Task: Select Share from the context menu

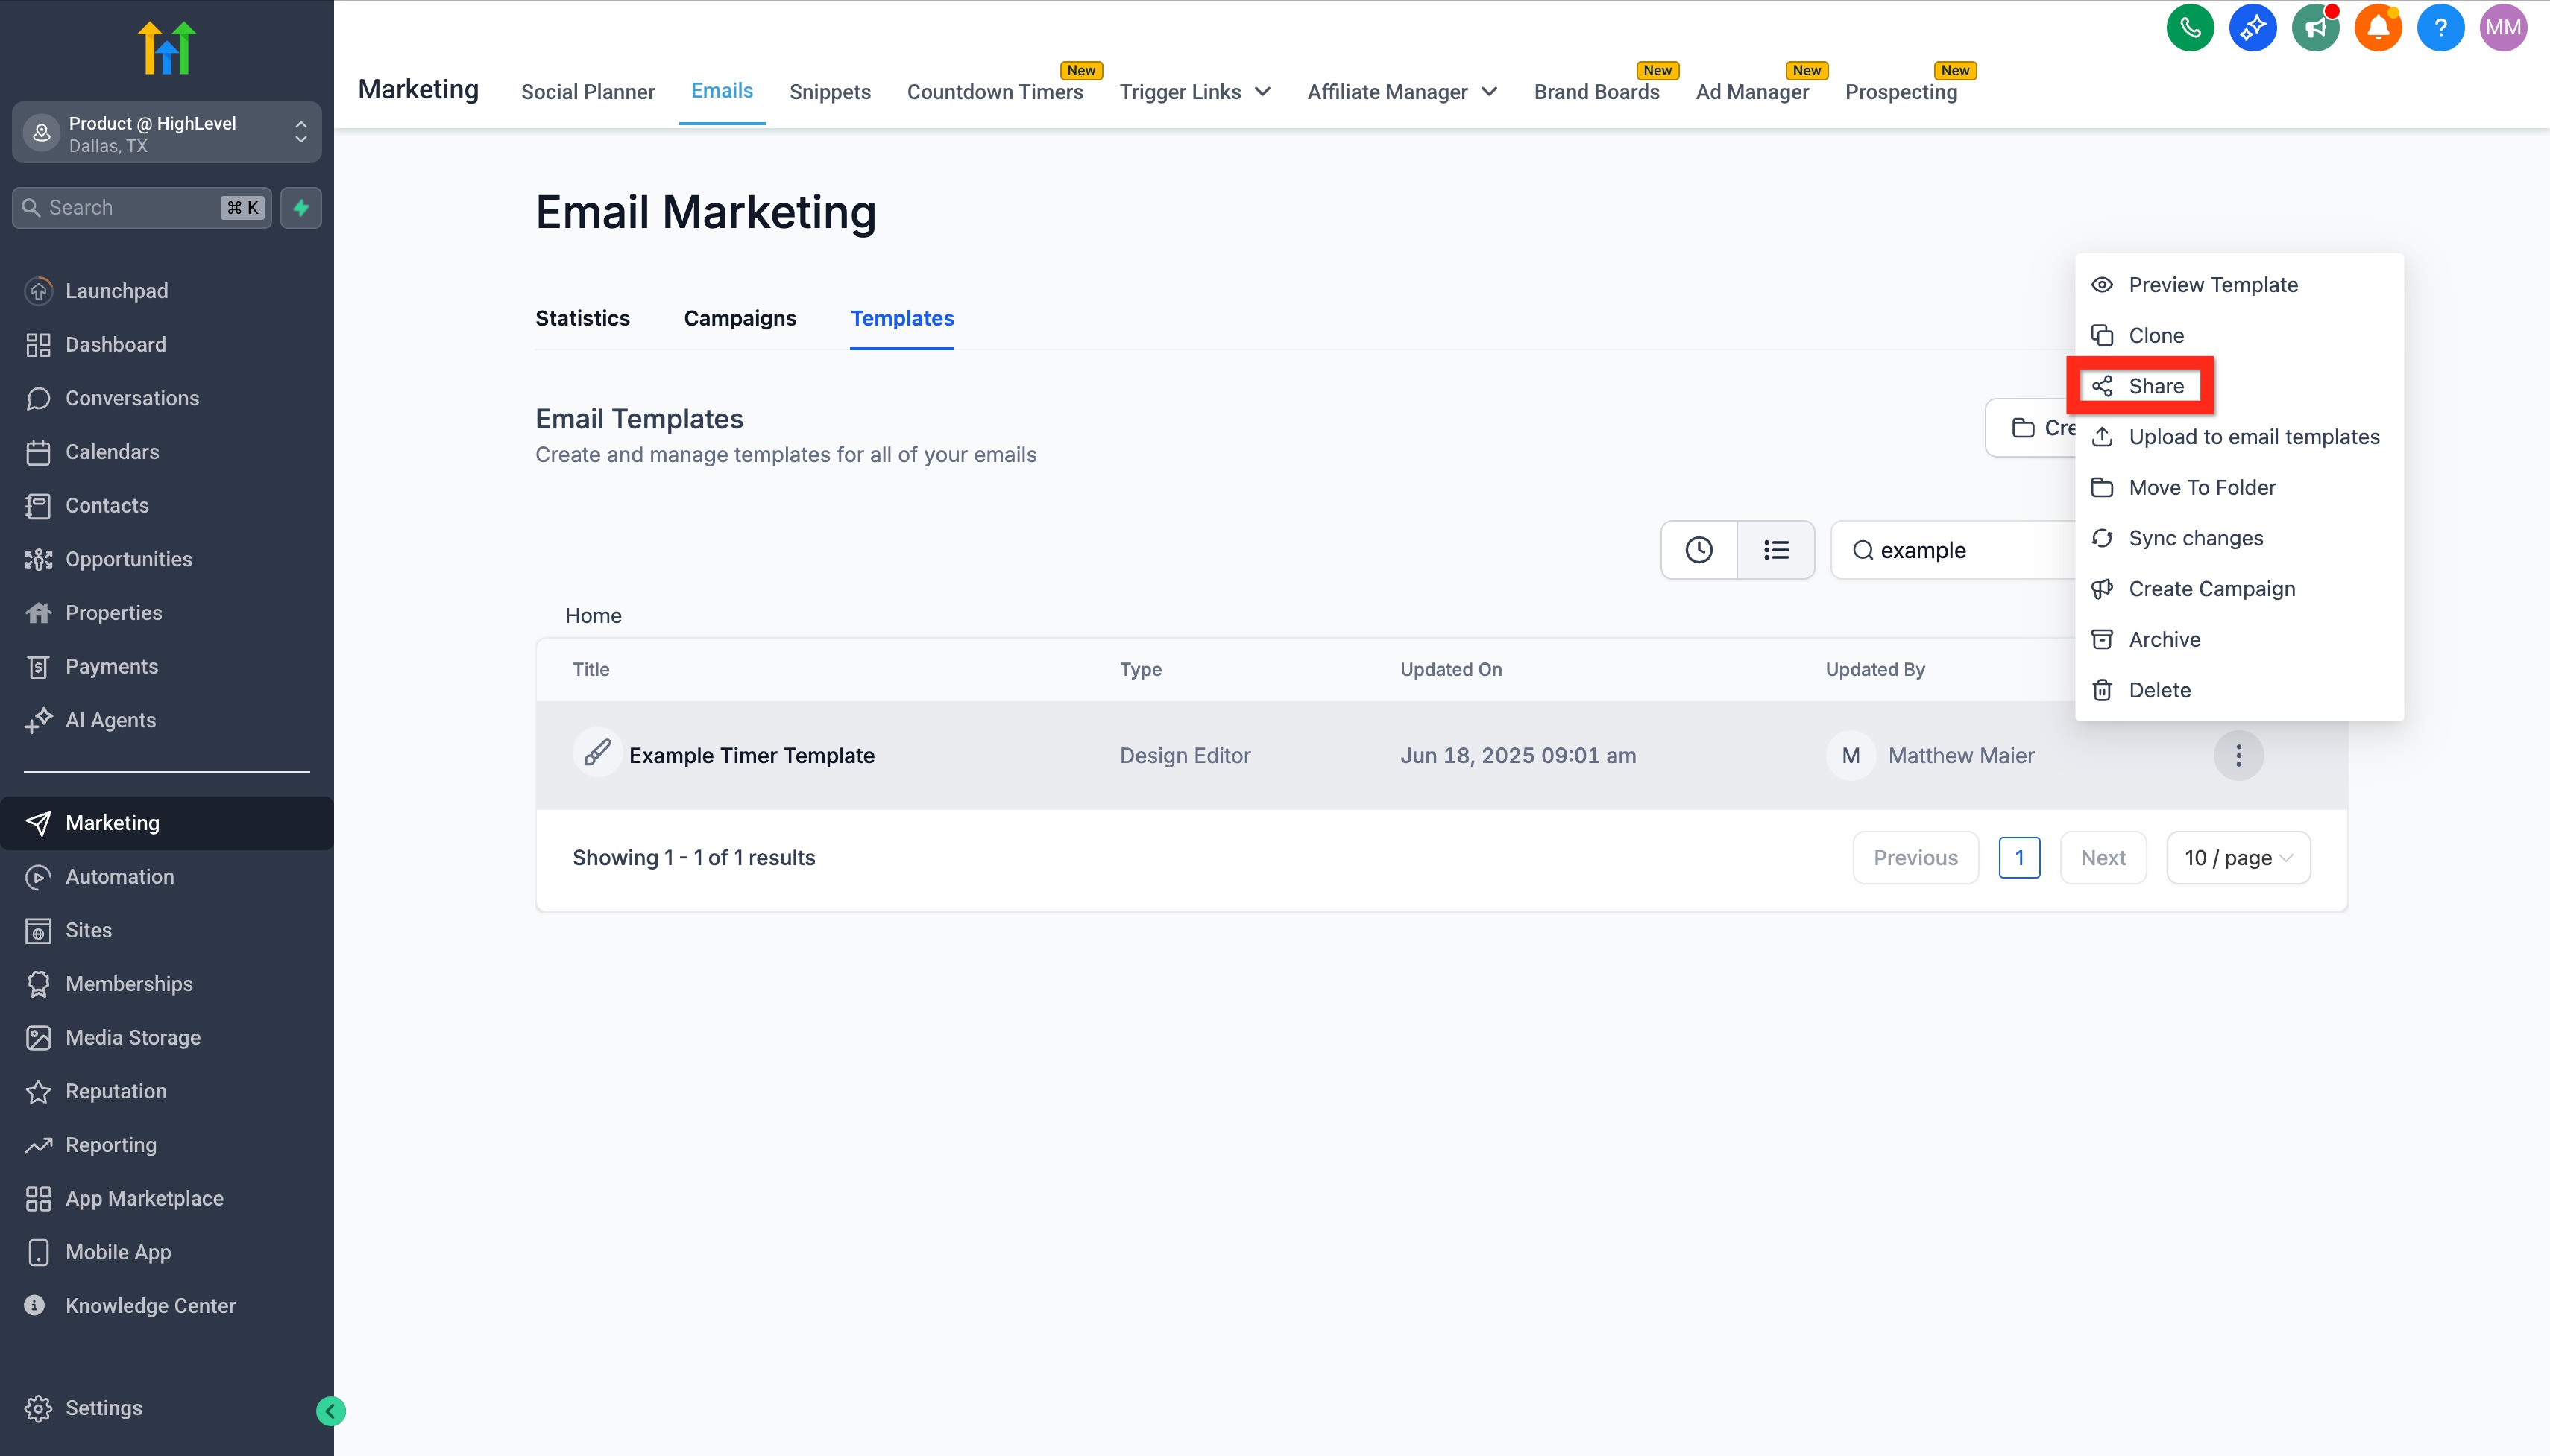Action: point(2155,386)
